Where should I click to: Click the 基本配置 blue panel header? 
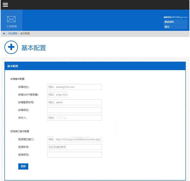click(95, 66)
